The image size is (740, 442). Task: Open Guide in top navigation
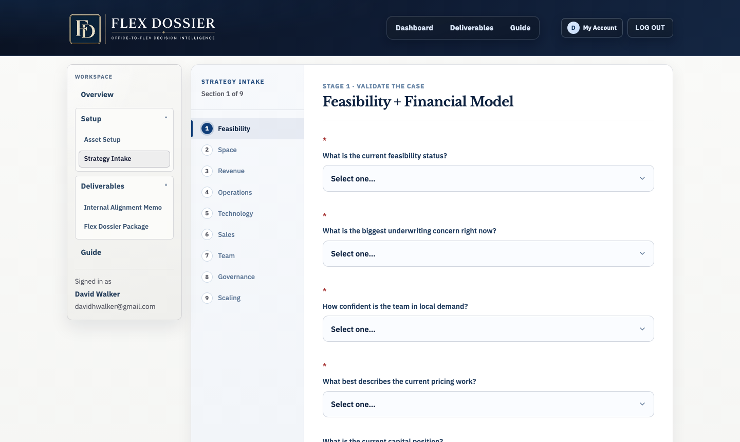click(520, 28)
